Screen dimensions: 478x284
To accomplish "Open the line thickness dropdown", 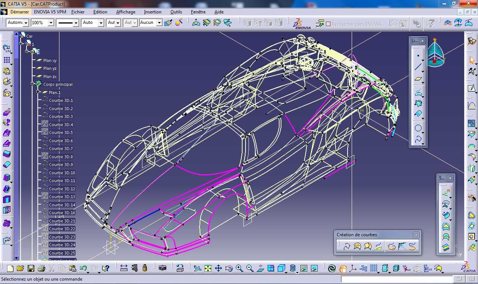I will [x=76, y=23].
